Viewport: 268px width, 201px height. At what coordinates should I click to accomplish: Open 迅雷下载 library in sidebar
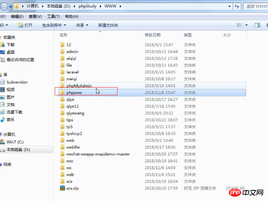15,112
